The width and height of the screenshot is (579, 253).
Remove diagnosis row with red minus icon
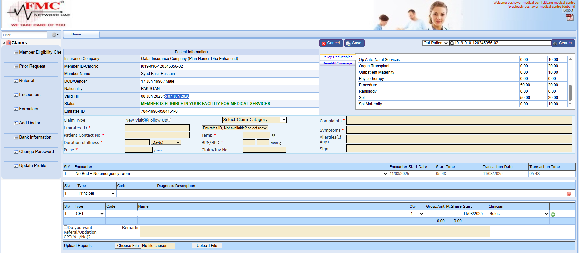(x=569, y=194)
